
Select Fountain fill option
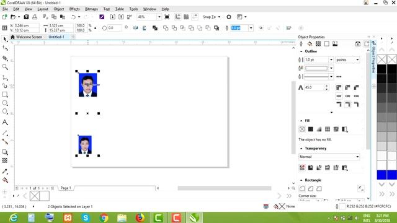tap(319, 129)
